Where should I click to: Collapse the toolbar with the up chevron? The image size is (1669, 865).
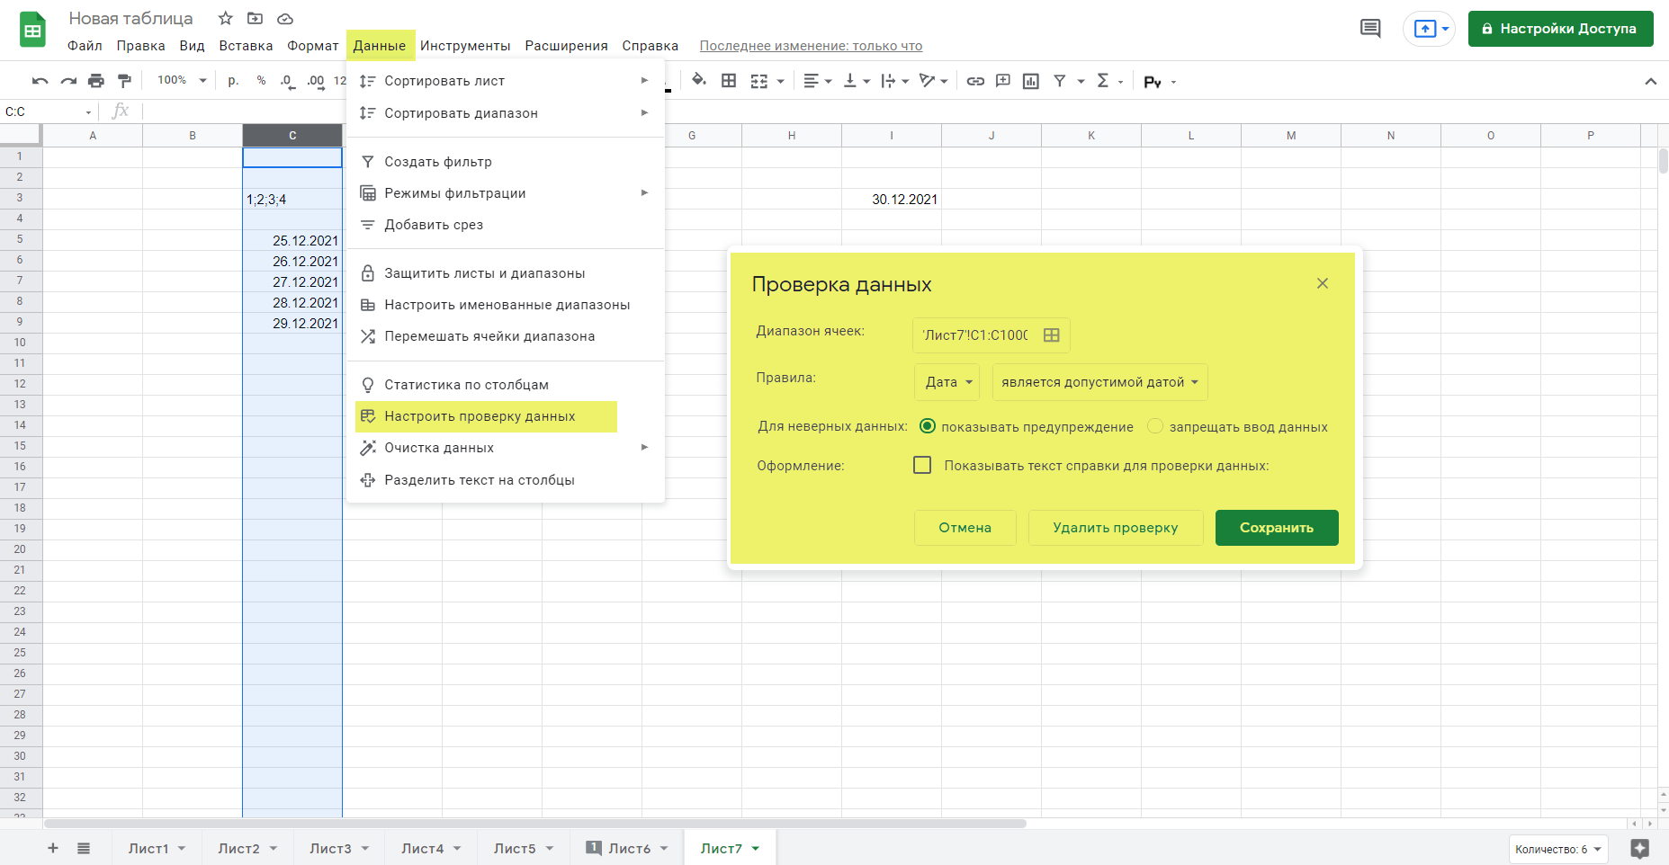coord(1650,81)
